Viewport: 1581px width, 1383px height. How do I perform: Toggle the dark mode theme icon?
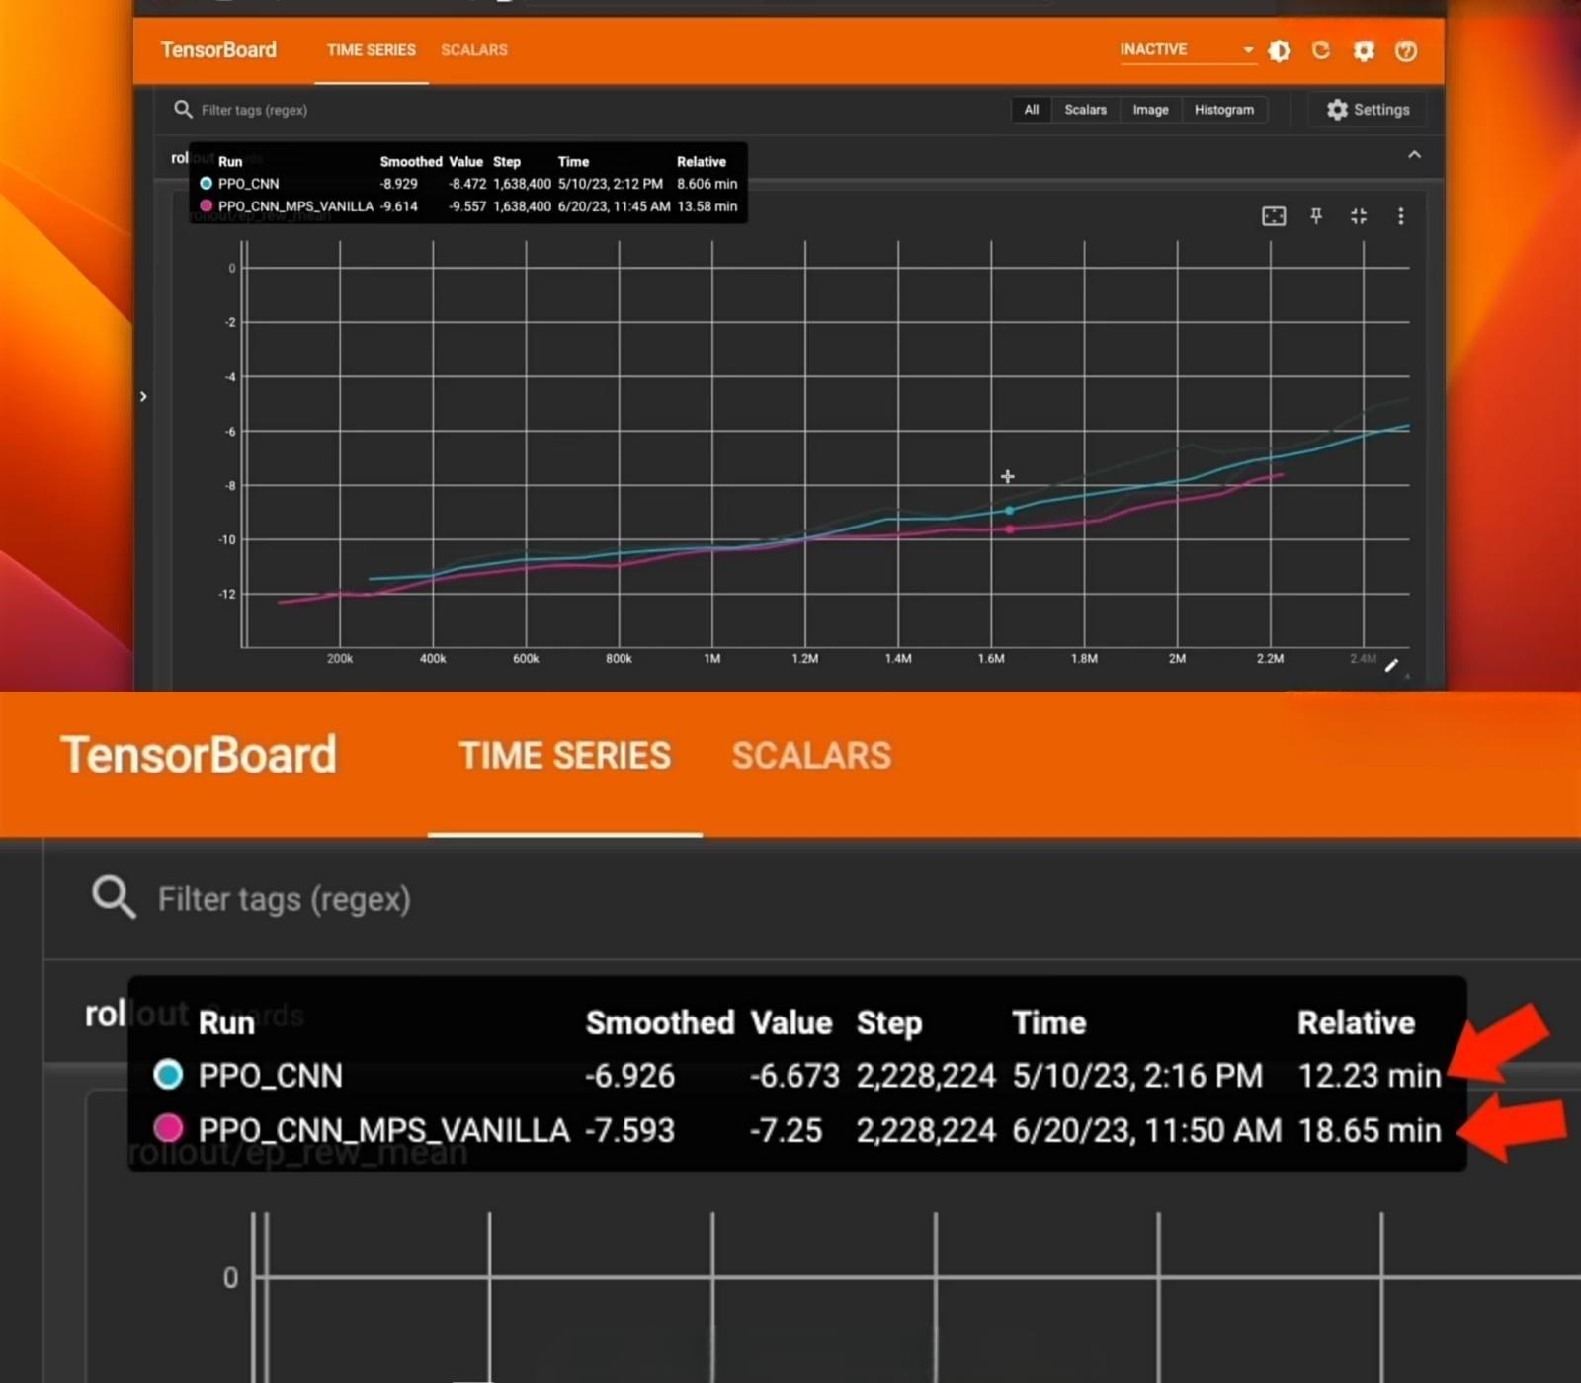tap(1279, 50)
